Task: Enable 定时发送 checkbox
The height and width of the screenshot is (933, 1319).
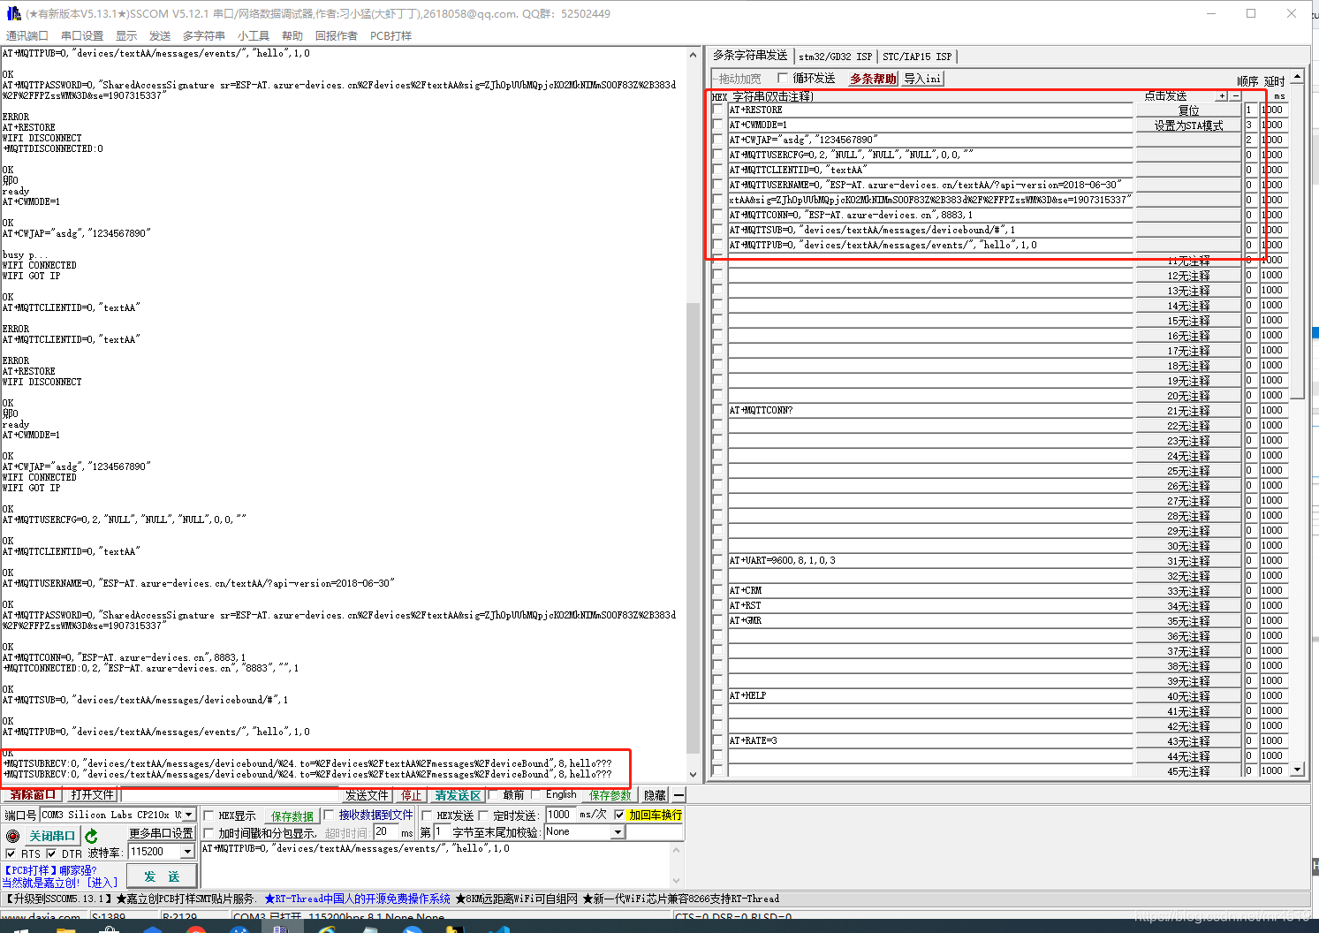Action: pyautogui.click(x=483, y=815)
